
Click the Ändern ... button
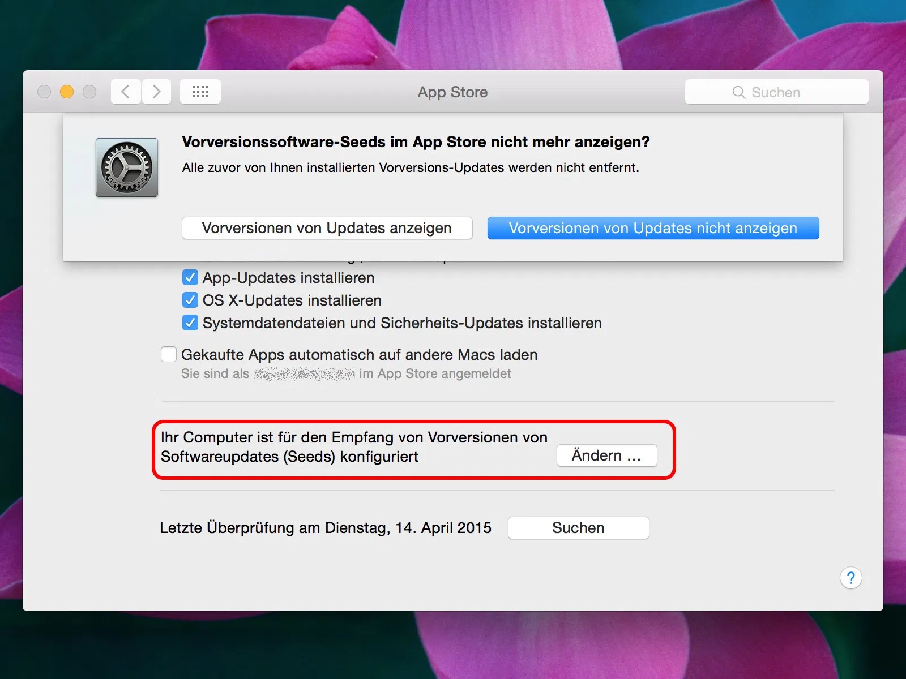(x=607, y=455)
